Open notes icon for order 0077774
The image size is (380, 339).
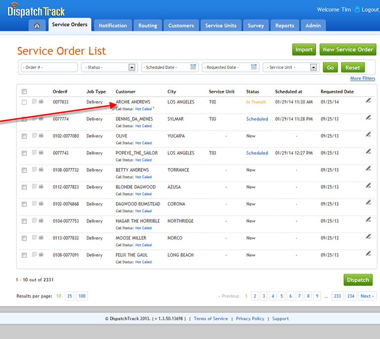click(34, 119)
